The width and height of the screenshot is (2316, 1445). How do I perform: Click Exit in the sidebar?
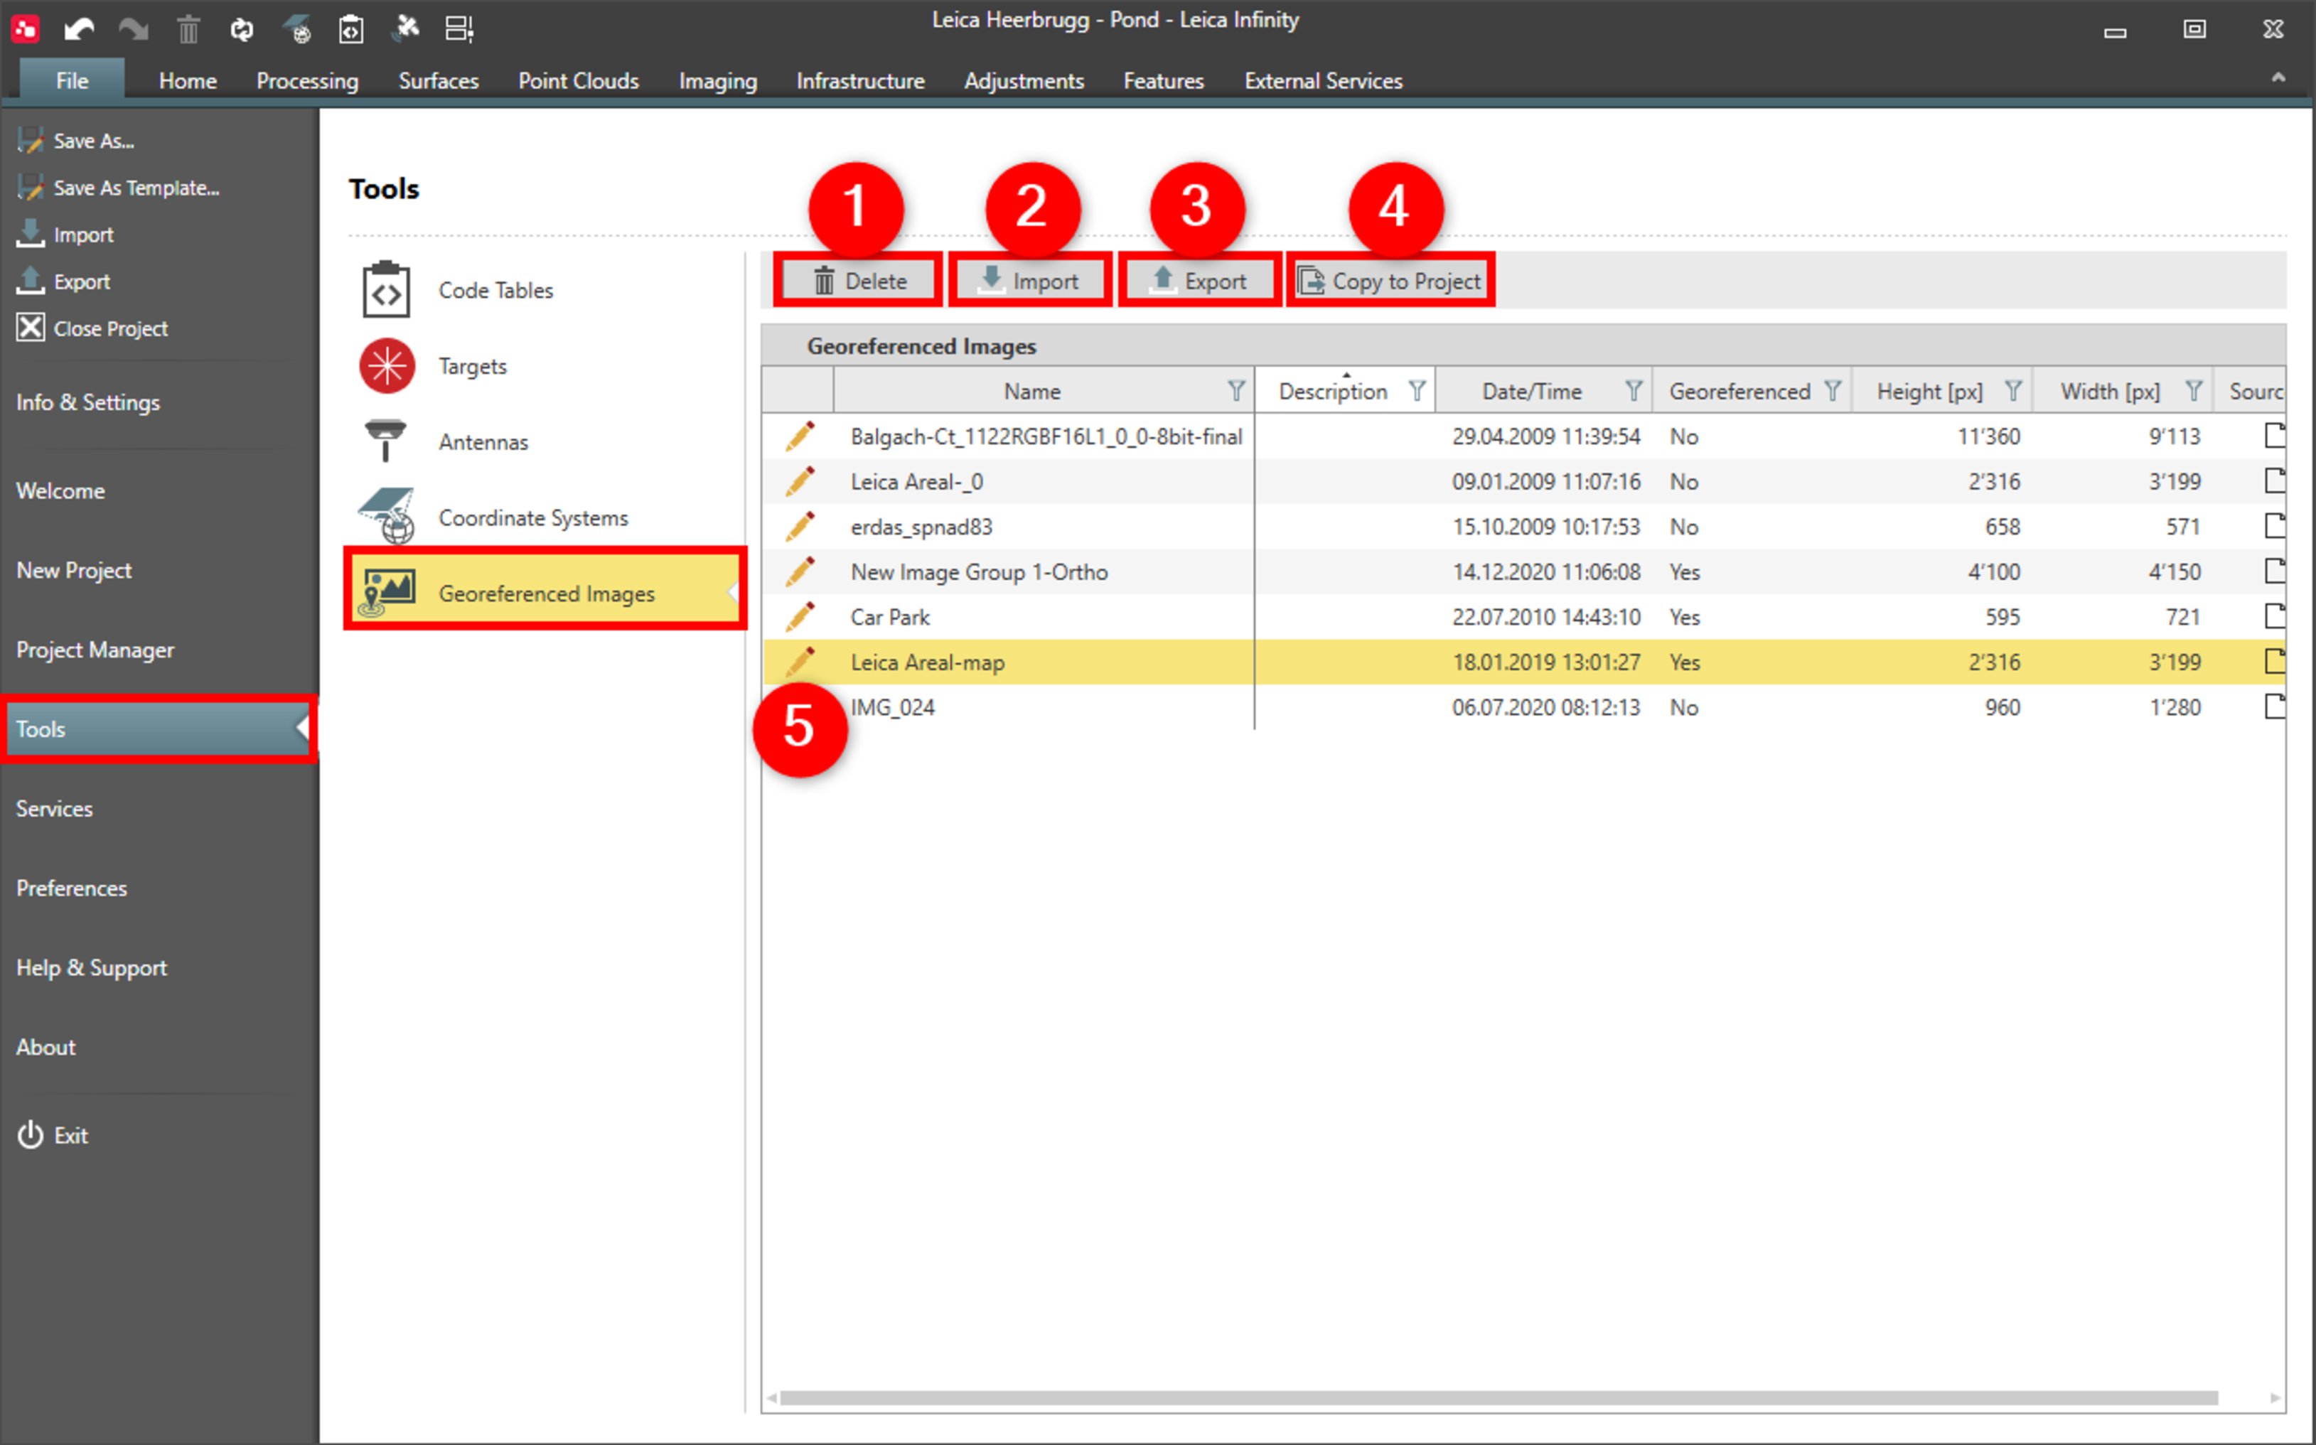click(53, 1134)
